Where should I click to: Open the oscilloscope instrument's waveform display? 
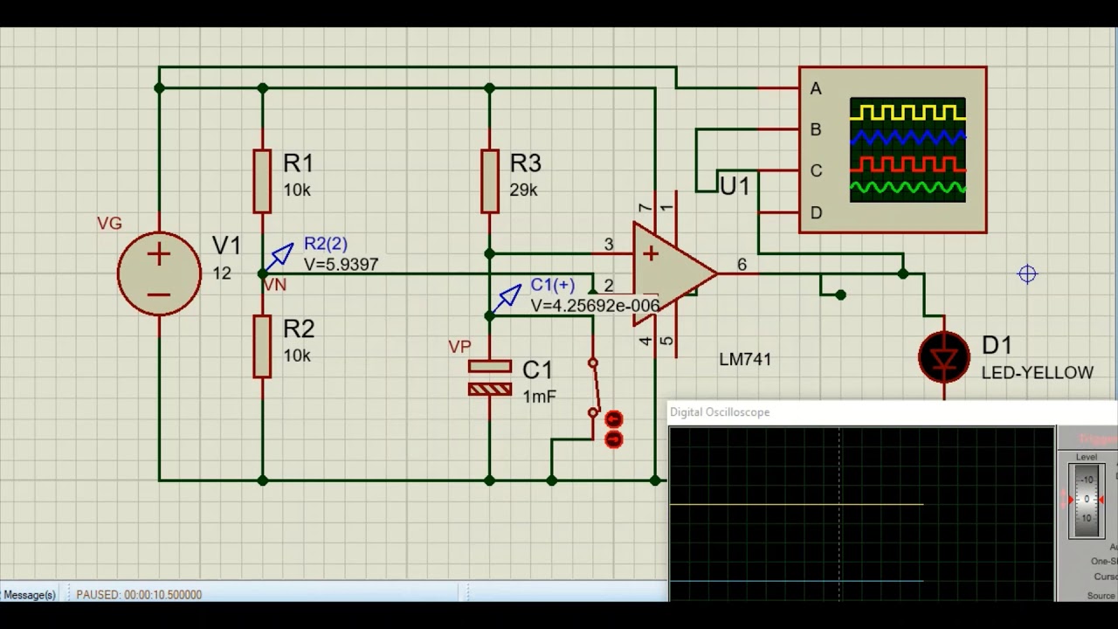pos(908,149)
